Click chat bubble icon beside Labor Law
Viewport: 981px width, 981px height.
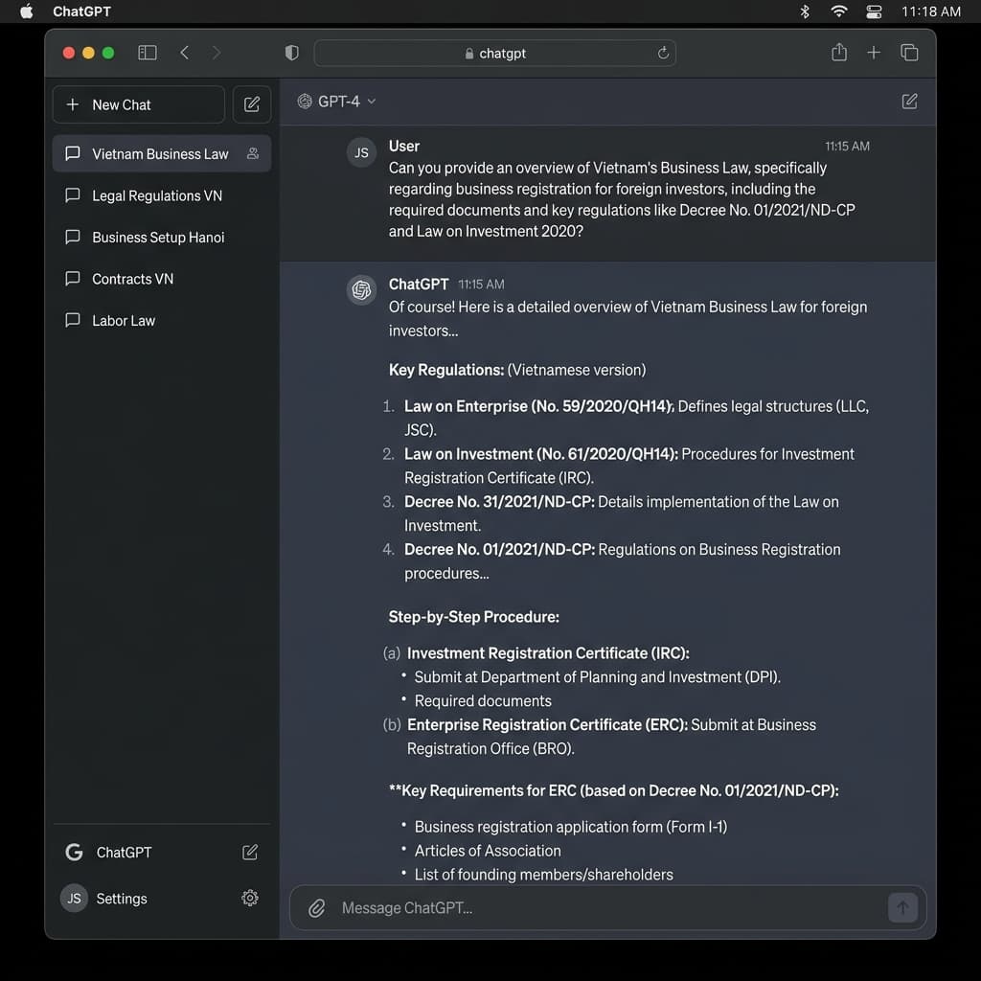coord(73,320)
